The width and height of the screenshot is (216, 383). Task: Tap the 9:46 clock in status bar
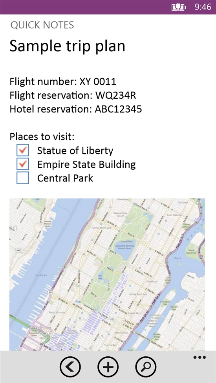203,7
